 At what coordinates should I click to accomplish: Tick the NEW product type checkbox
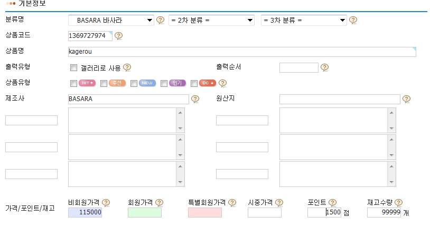pos(134,83)
